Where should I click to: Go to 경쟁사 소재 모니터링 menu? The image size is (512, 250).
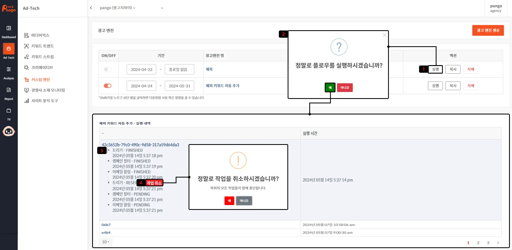point(48,90)
